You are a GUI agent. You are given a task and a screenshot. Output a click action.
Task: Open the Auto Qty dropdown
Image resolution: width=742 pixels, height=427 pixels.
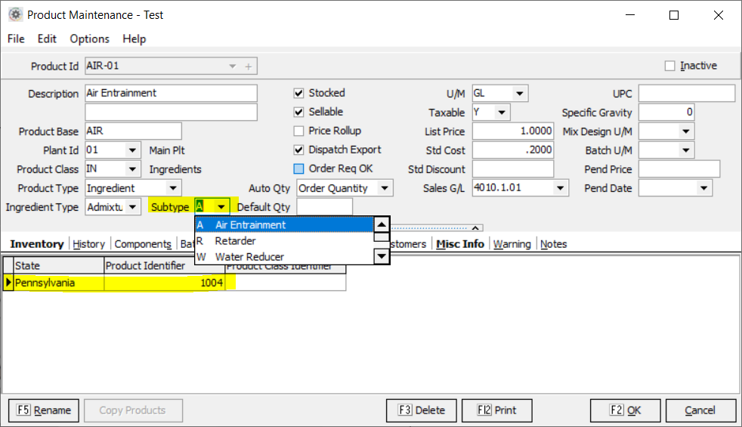click(x=385, y=188)
